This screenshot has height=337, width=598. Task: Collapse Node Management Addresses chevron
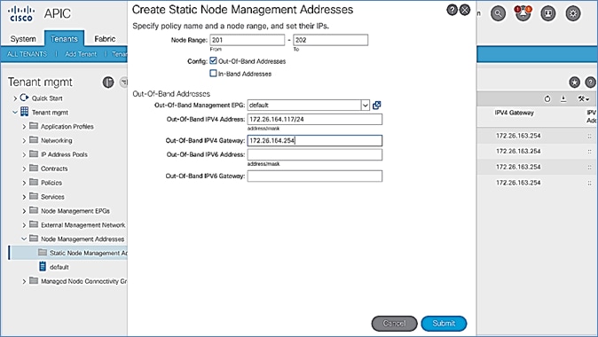24,239
